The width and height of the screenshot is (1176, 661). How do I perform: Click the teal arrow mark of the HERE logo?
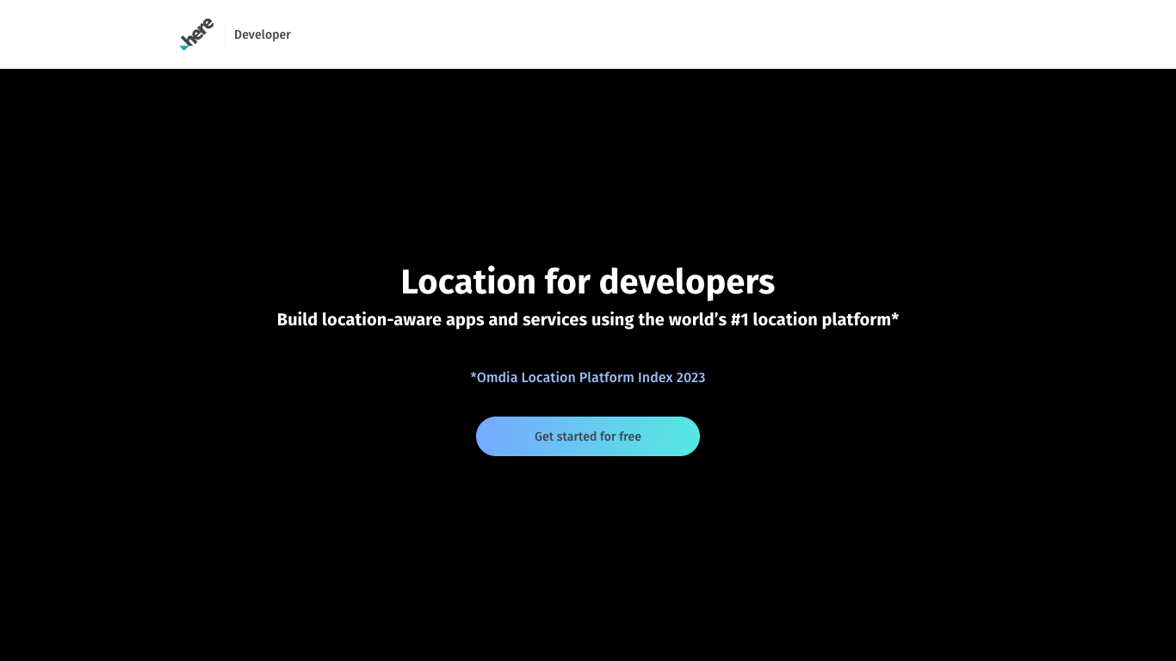point(183,46)
